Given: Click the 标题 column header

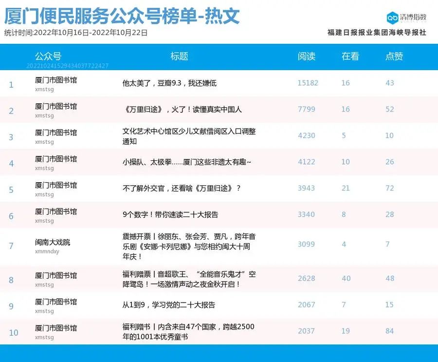Looking at the screenshot, I should [179, 56].
